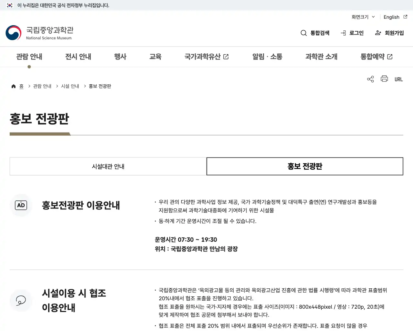Click the 회원가입 person icon
The image size is (413, 331).
coord(378,33)
